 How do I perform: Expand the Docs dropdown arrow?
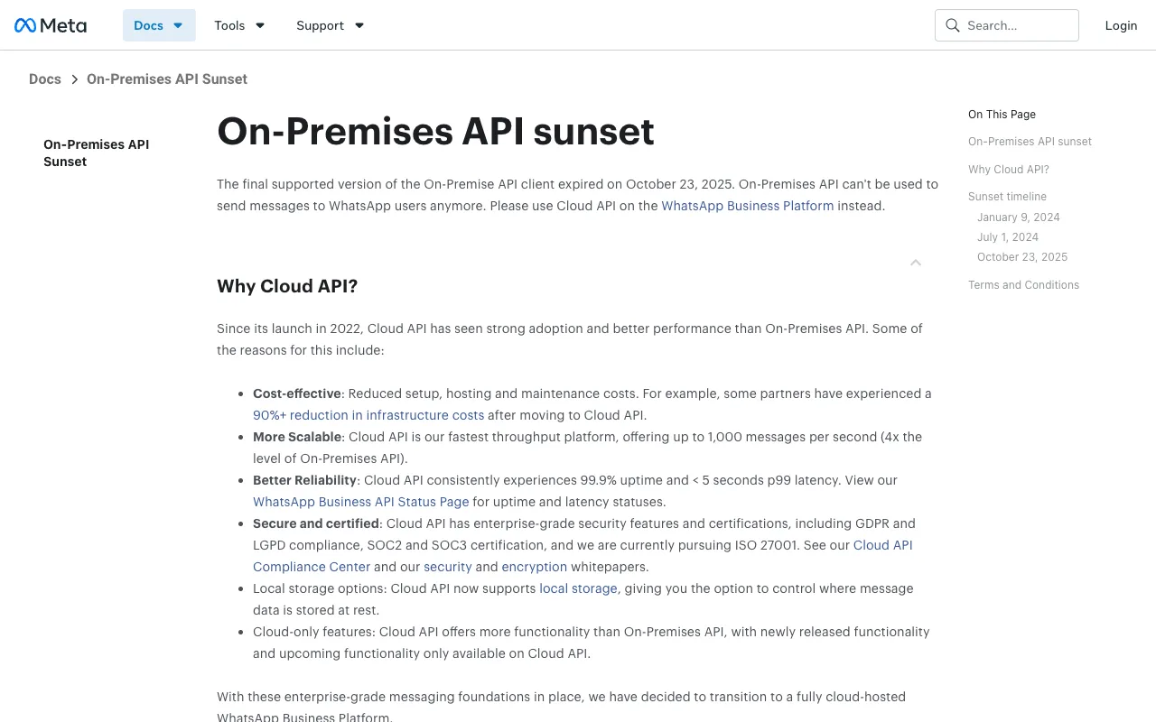point(178,25)
